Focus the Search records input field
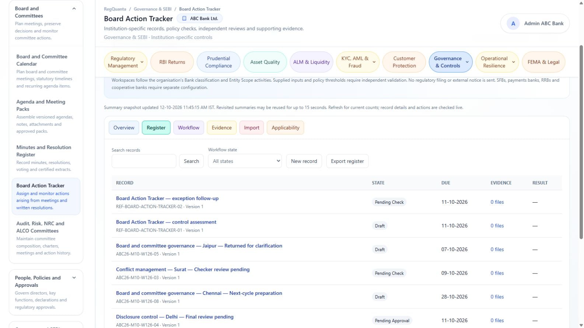This screenshot has width=584, height=328. (x=144, y=161)
